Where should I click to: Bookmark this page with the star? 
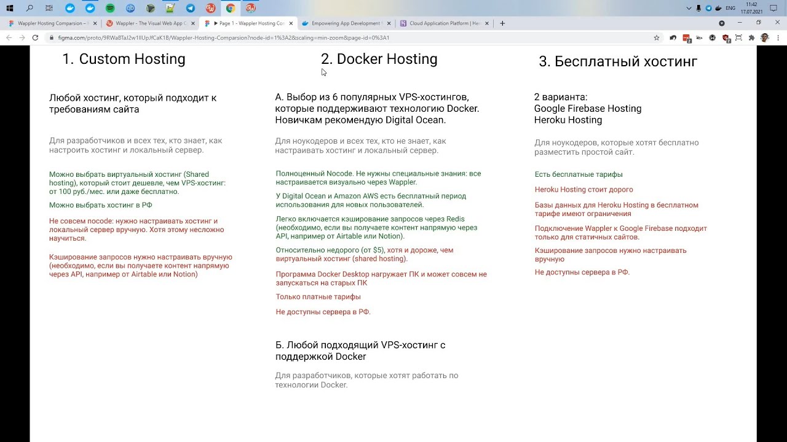[657, 37]
